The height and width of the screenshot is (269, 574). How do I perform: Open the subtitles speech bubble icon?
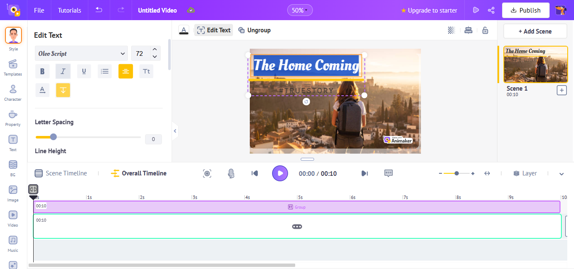click(389, 173)
